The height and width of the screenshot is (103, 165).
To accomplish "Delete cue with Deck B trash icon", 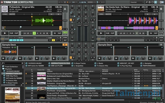I will pos(157,38).
